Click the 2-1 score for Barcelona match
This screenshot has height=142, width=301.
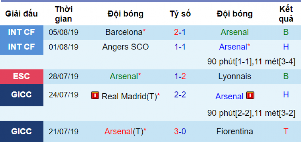180,32
